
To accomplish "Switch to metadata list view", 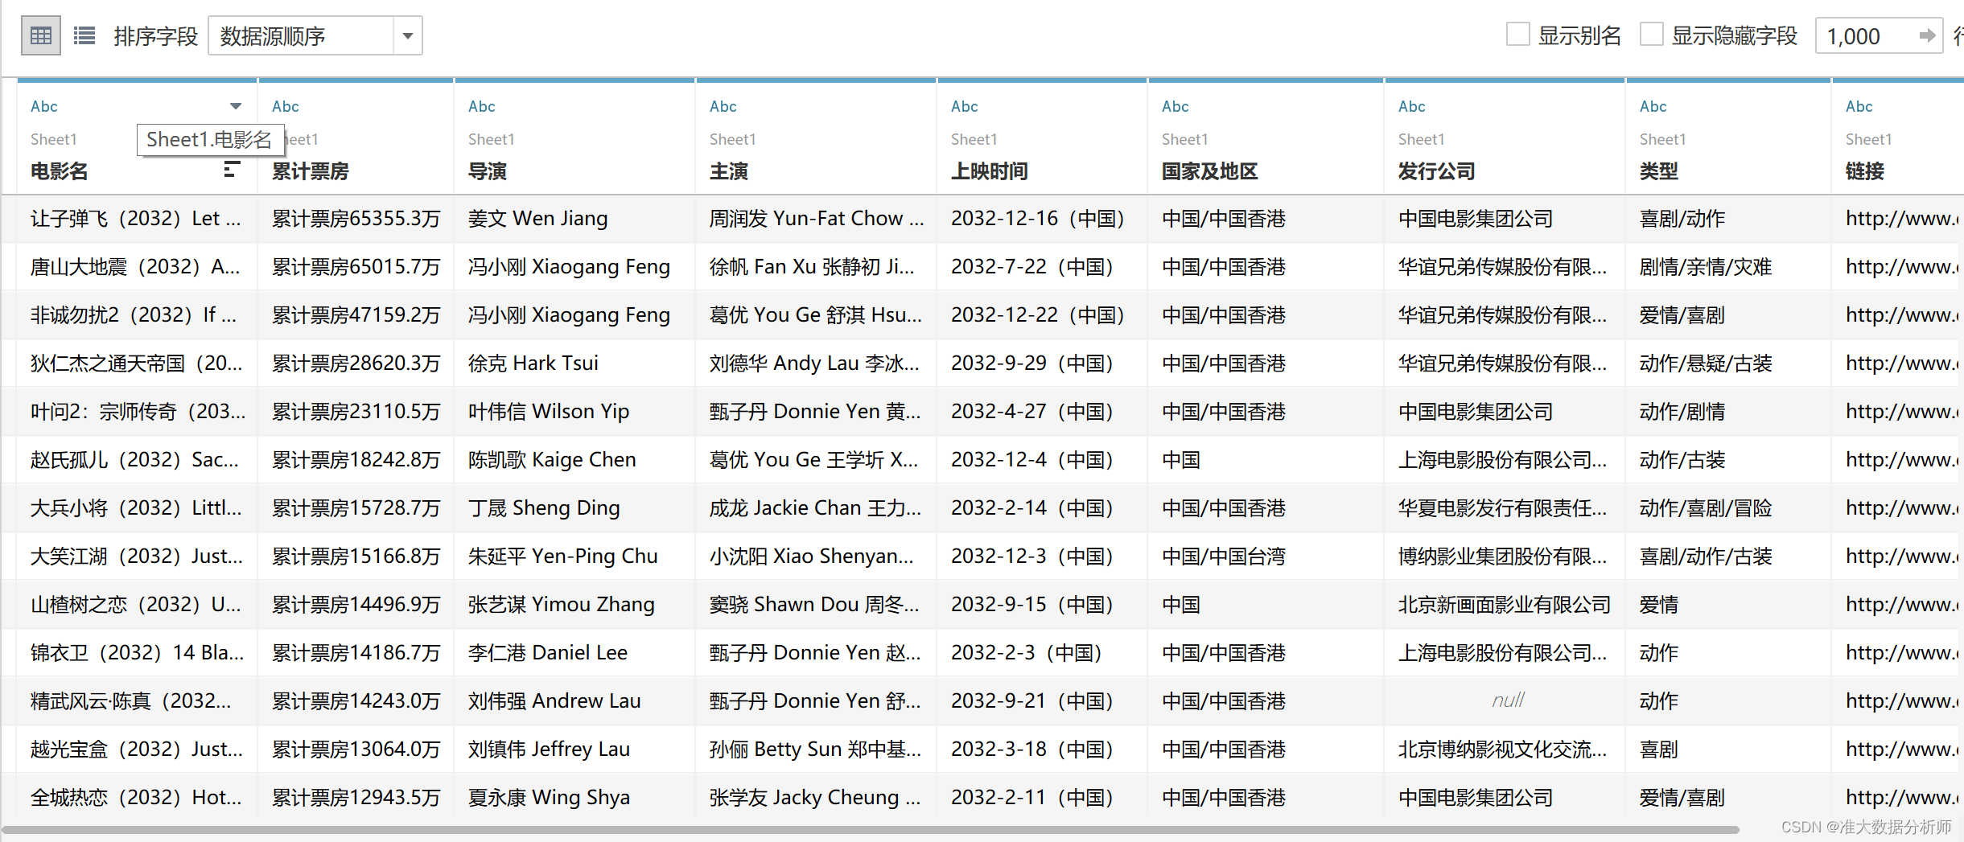I will pos(84,36).
